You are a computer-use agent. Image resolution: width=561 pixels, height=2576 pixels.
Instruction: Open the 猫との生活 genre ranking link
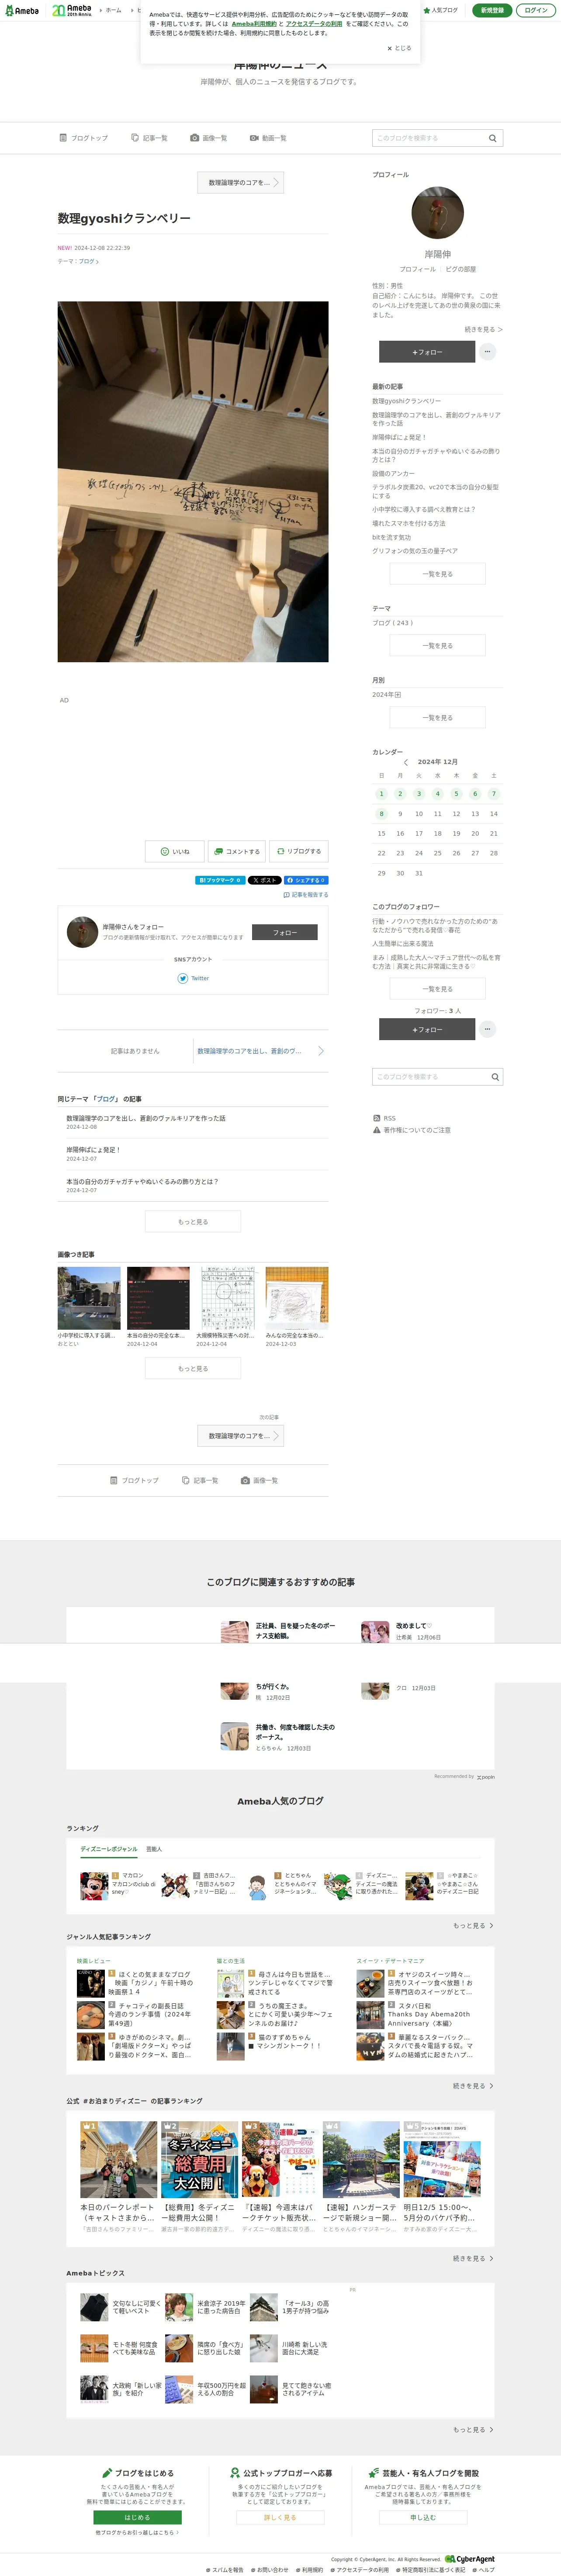(231, 1961)
